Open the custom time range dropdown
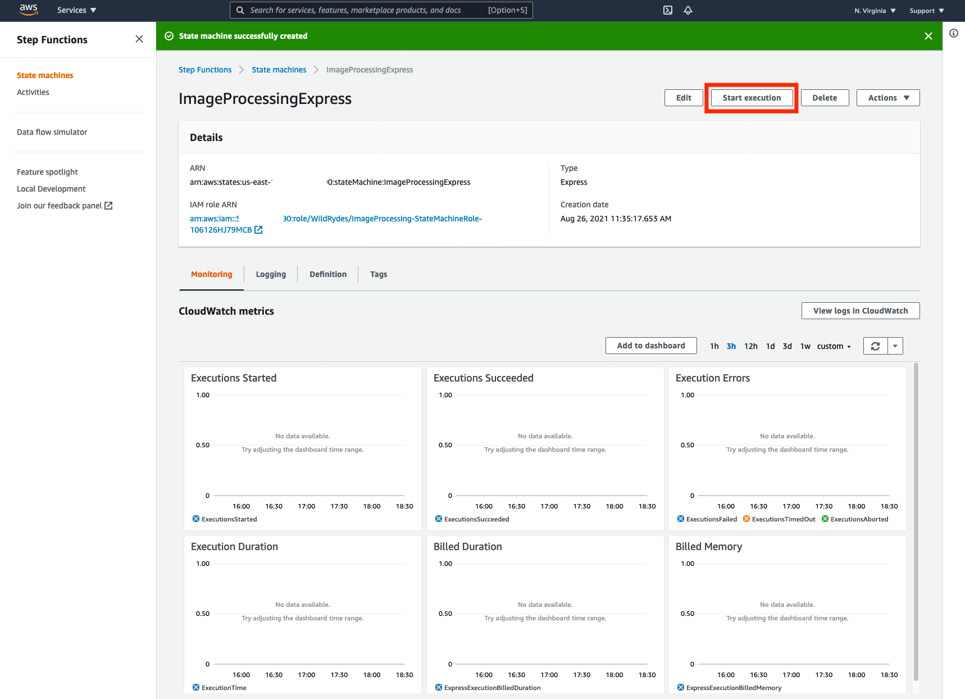 [x=834, y=346]
